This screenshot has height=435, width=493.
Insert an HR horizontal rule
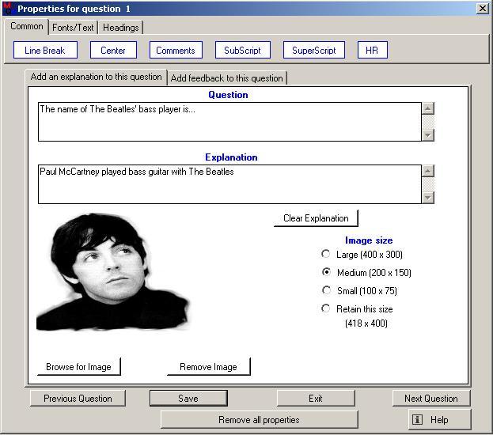click(x=372, y=51)
